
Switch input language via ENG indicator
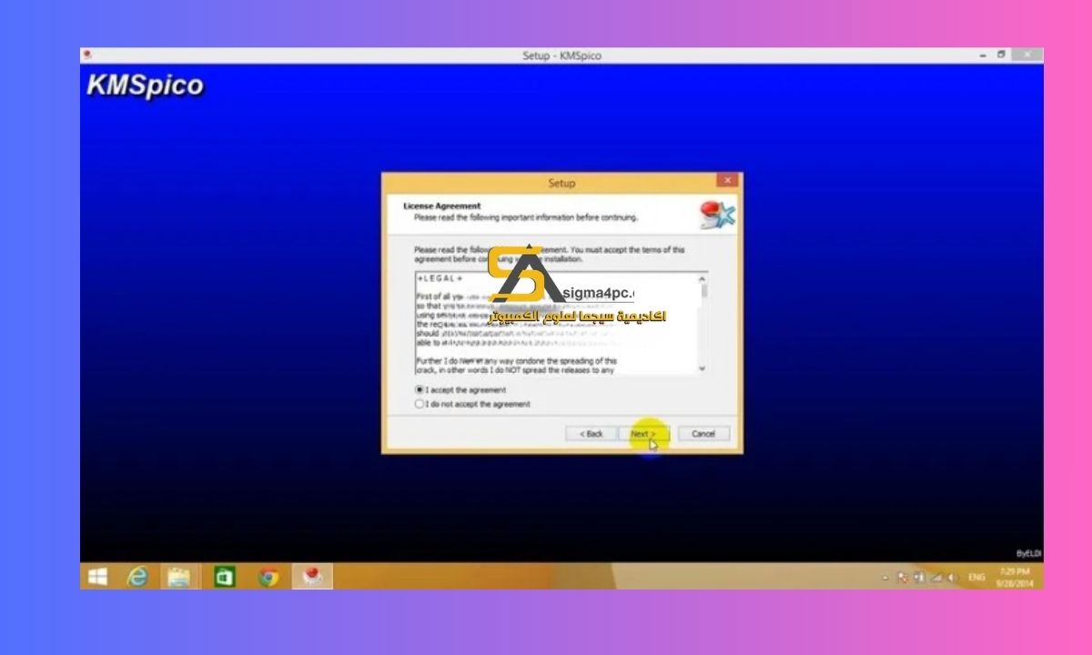[x=976, y=578]
